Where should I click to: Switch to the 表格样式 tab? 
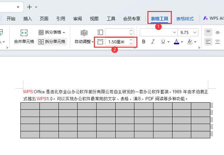click(185, 19)
